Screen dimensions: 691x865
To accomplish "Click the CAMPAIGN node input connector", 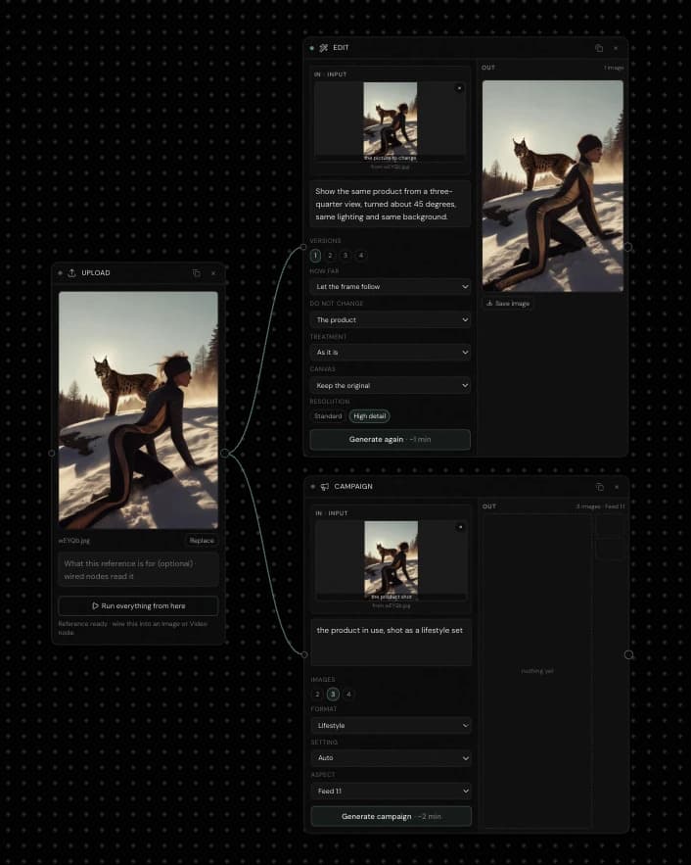I will coord(304,654).
